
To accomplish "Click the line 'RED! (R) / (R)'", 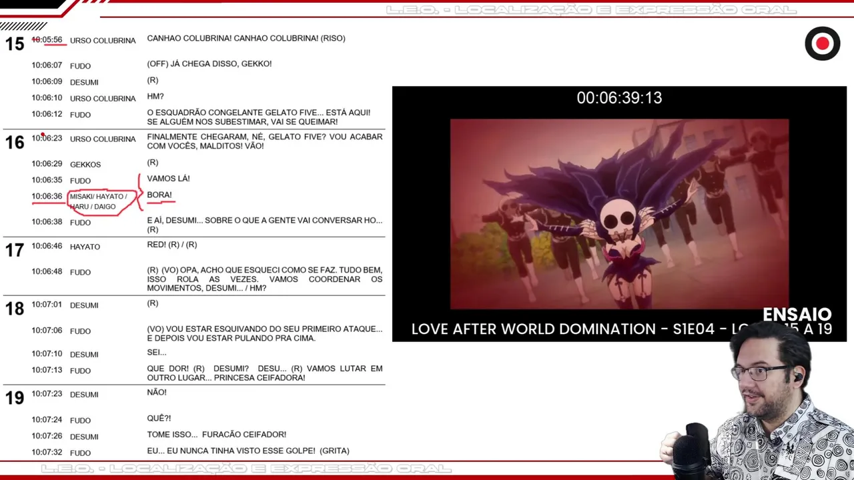I will tap(172, 245).
